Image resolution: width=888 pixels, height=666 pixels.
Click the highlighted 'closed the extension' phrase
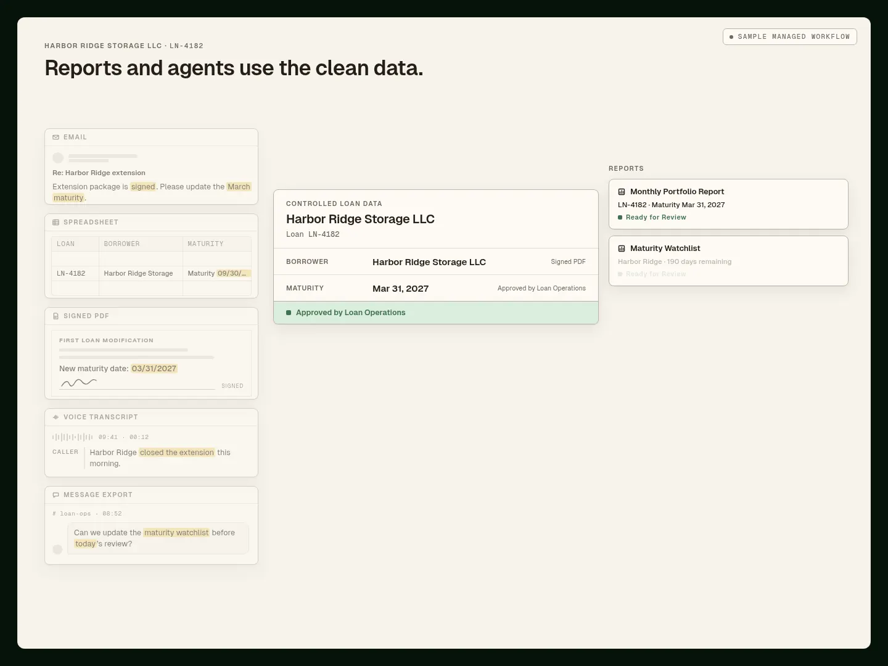(x=177, y=453)
